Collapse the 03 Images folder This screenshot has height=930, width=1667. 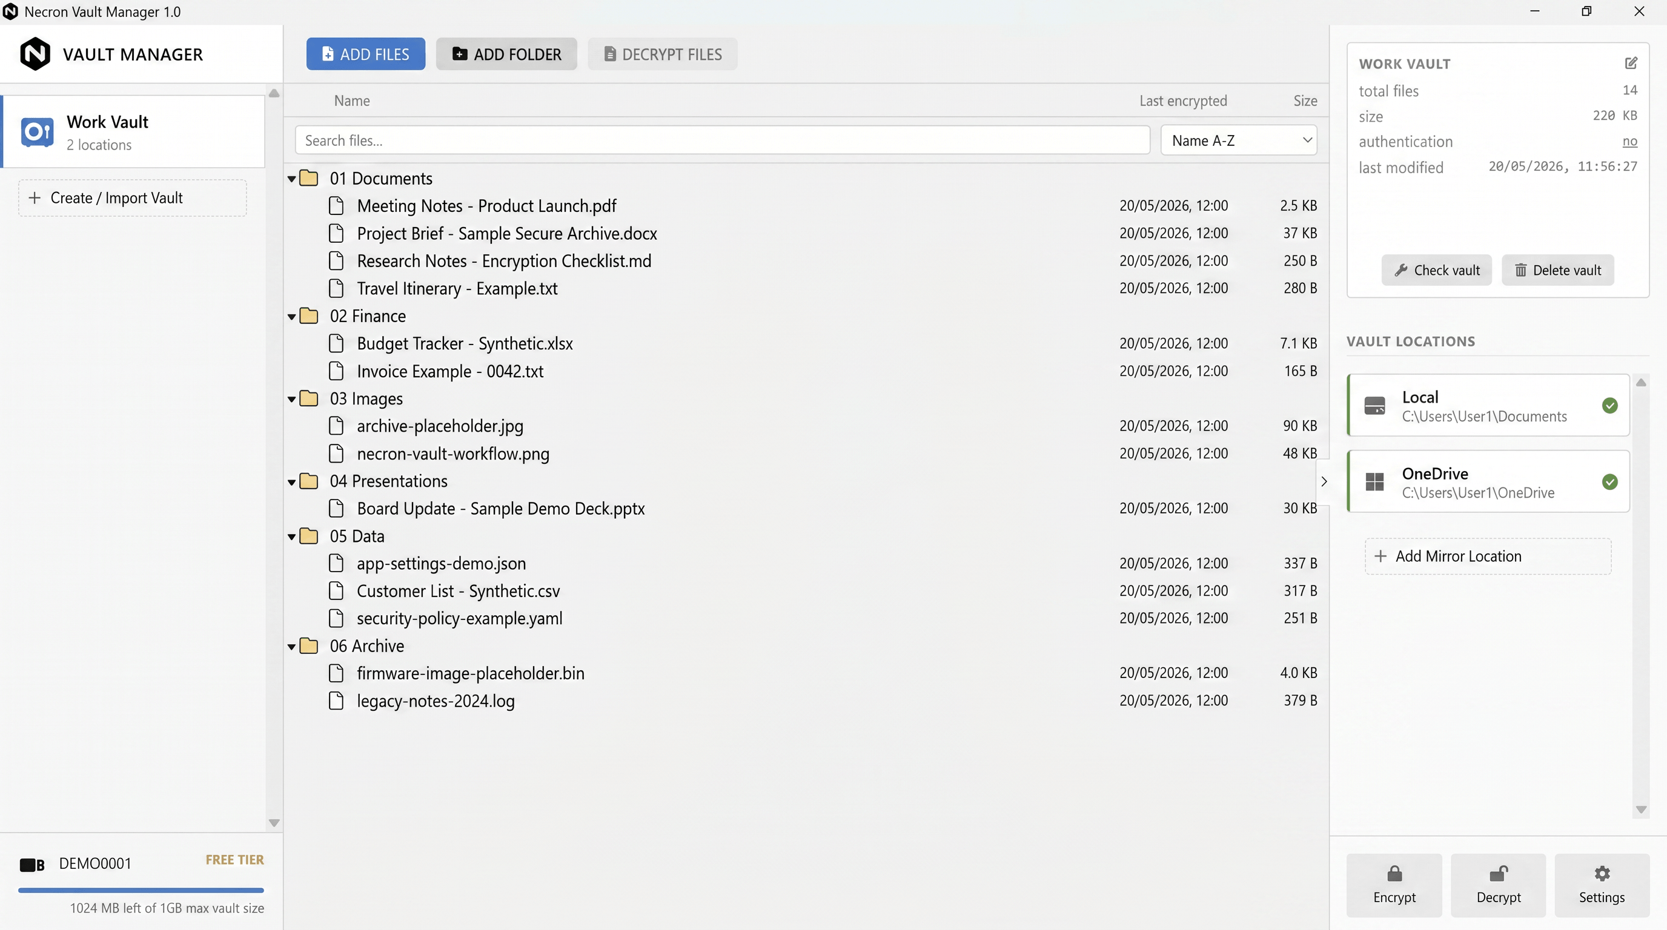(292, 399)
